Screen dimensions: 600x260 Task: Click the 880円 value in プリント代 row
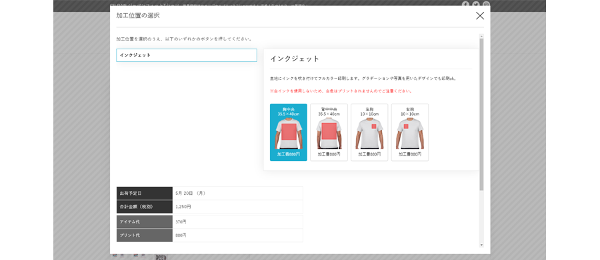[x=181, y=235]
